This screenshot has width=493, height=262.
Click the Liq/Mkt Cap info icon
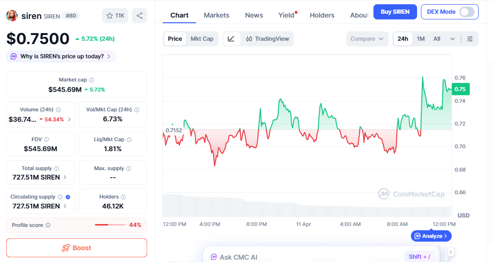coord(129,140)
